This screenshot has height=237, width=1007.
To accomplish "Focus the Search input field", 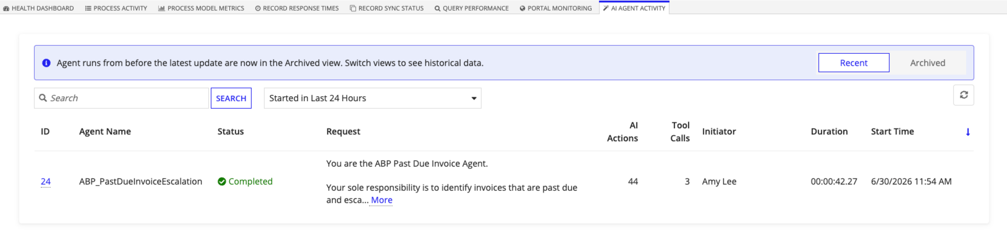I will [121, 98].
